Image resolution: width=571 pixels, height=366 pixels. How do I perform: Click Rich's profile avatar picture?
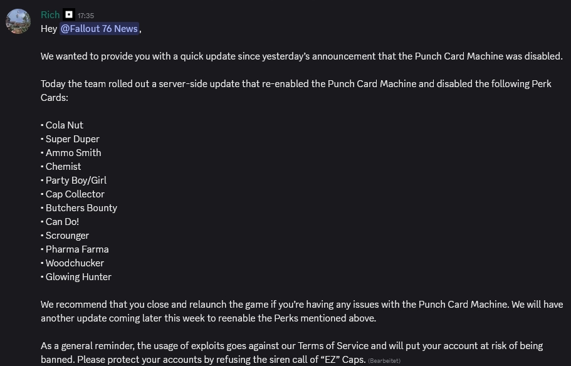click(18, 21)
